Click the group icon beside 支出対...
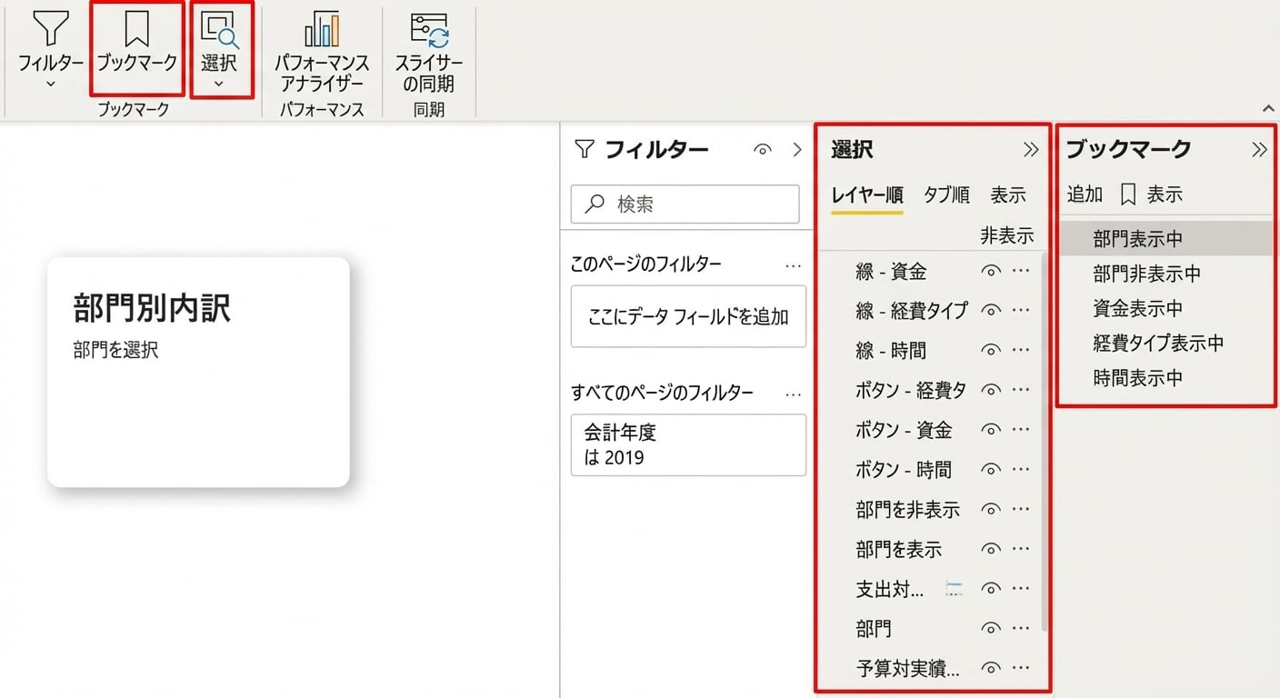This screenshot has width=1280, height=698. click(954, 590)
